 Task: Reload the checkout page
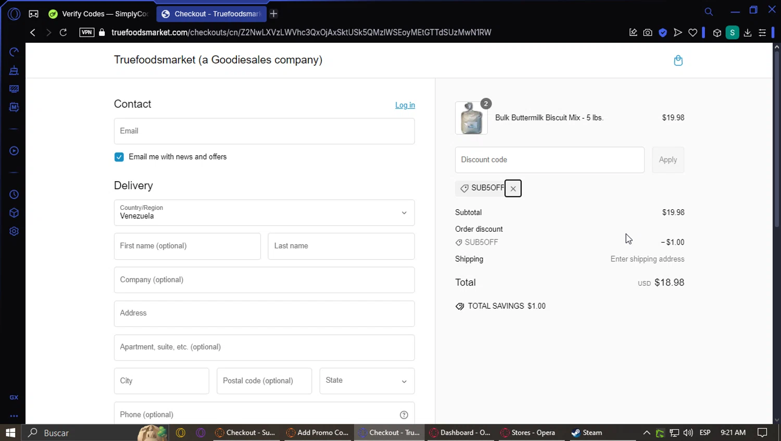[63, 32]
